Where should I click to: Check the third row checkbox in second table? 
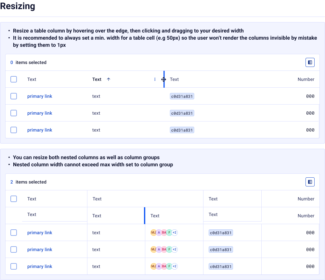[14, 266]
